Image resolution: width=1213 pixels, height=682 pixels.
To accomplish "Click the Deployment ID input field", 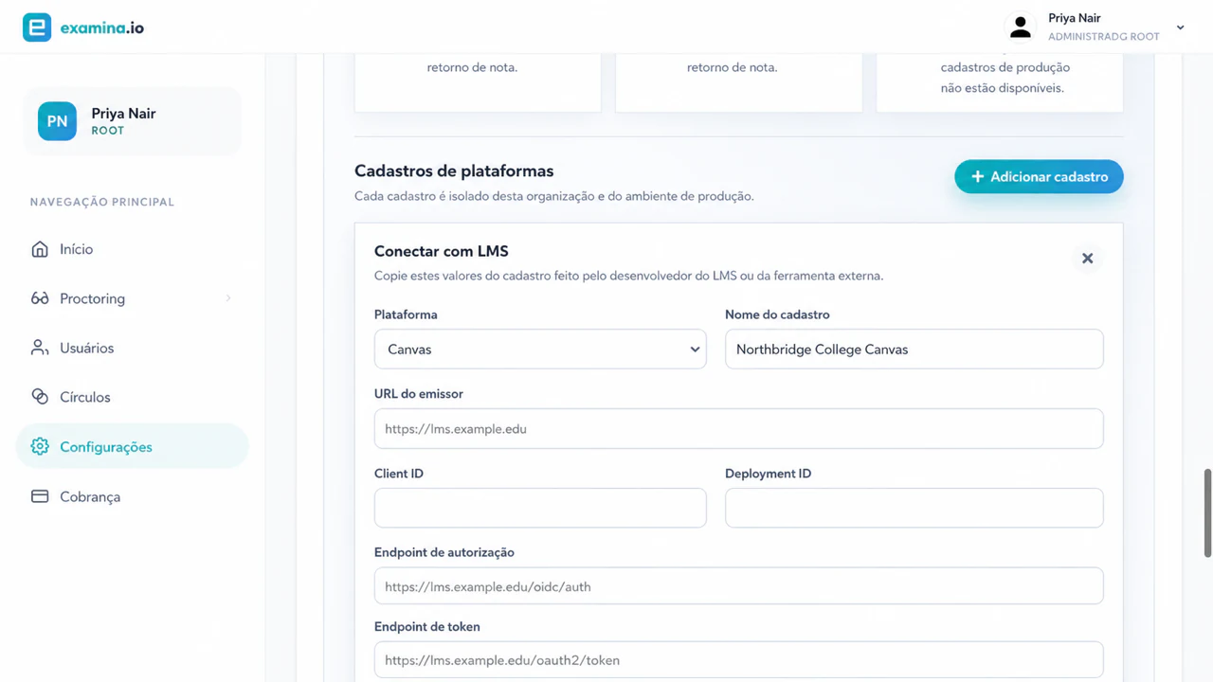I will 914,508.
